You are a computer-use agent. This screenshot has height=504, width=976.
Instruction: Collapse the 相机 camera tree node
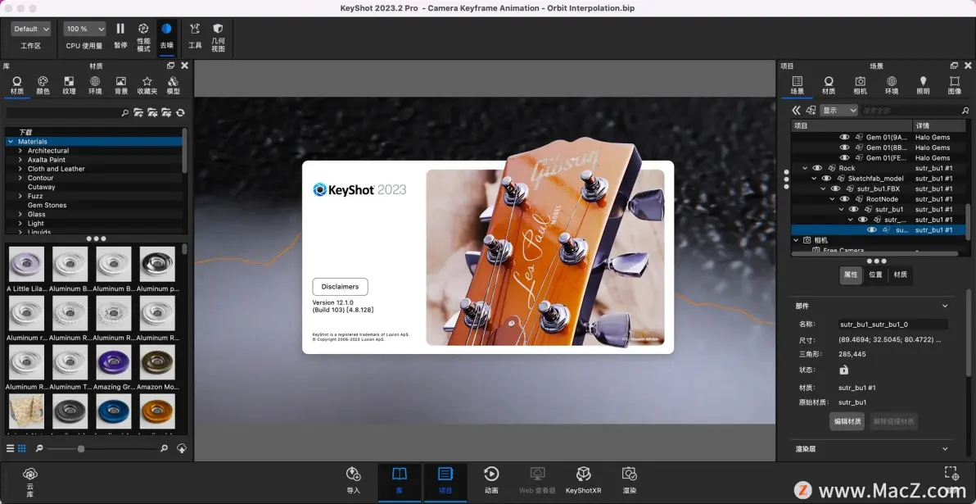796,240
